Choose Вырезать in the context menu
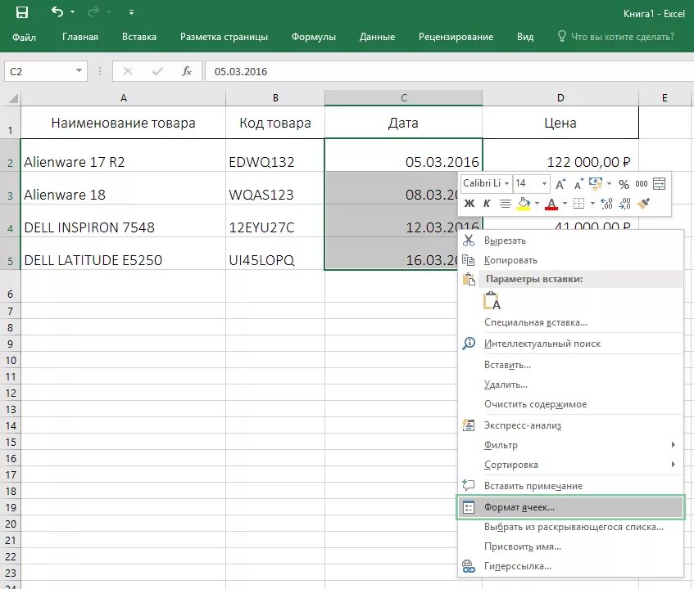694x589 pixels. coord(571,241)
